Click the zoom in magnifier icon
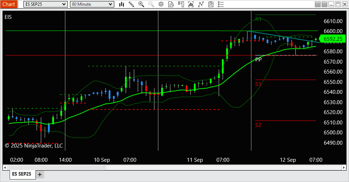This screenshot has height=182, width=349. tap(141, 4)
